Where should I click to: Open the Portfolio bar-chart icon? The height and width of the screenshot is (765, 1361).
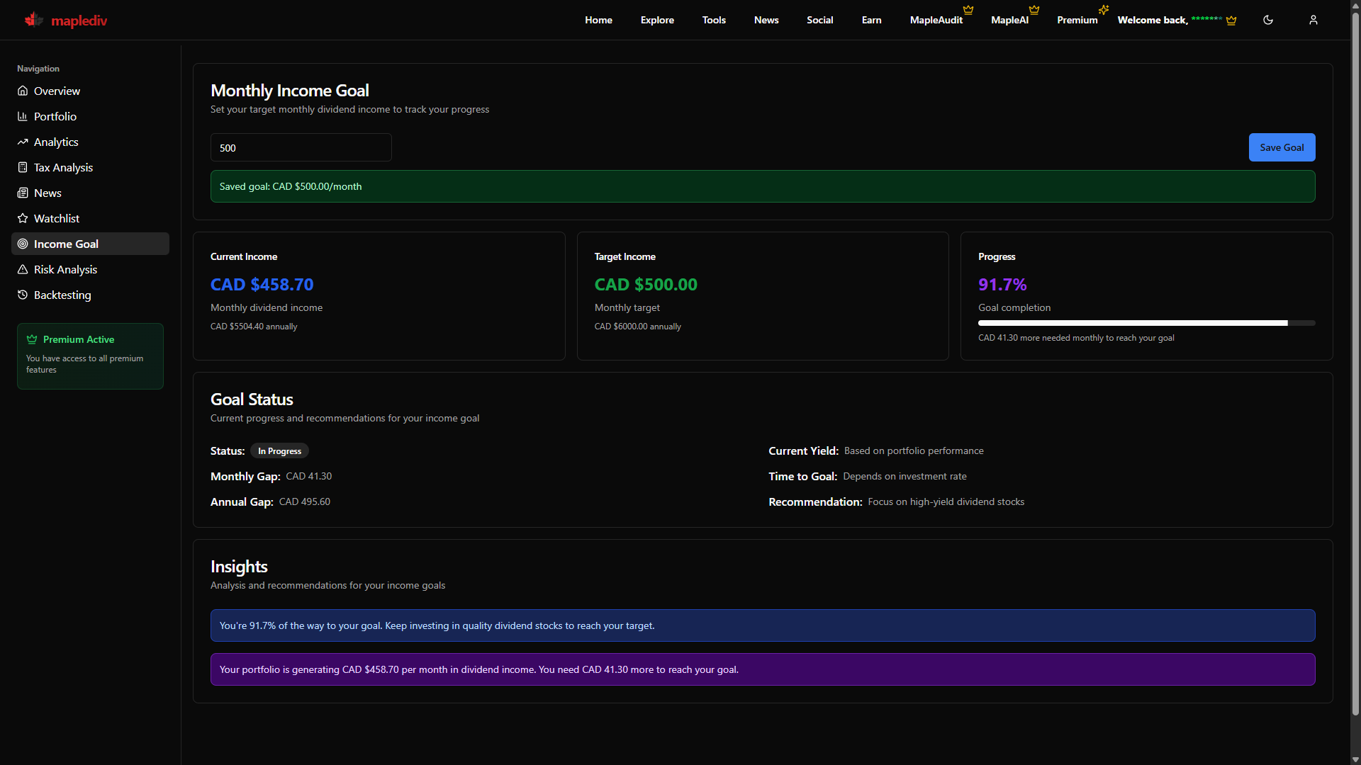pyautogui.click(x=23, y=116)
